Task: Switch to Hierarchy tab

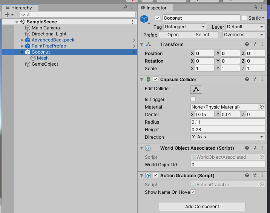Action: click(x=20, y=8)
